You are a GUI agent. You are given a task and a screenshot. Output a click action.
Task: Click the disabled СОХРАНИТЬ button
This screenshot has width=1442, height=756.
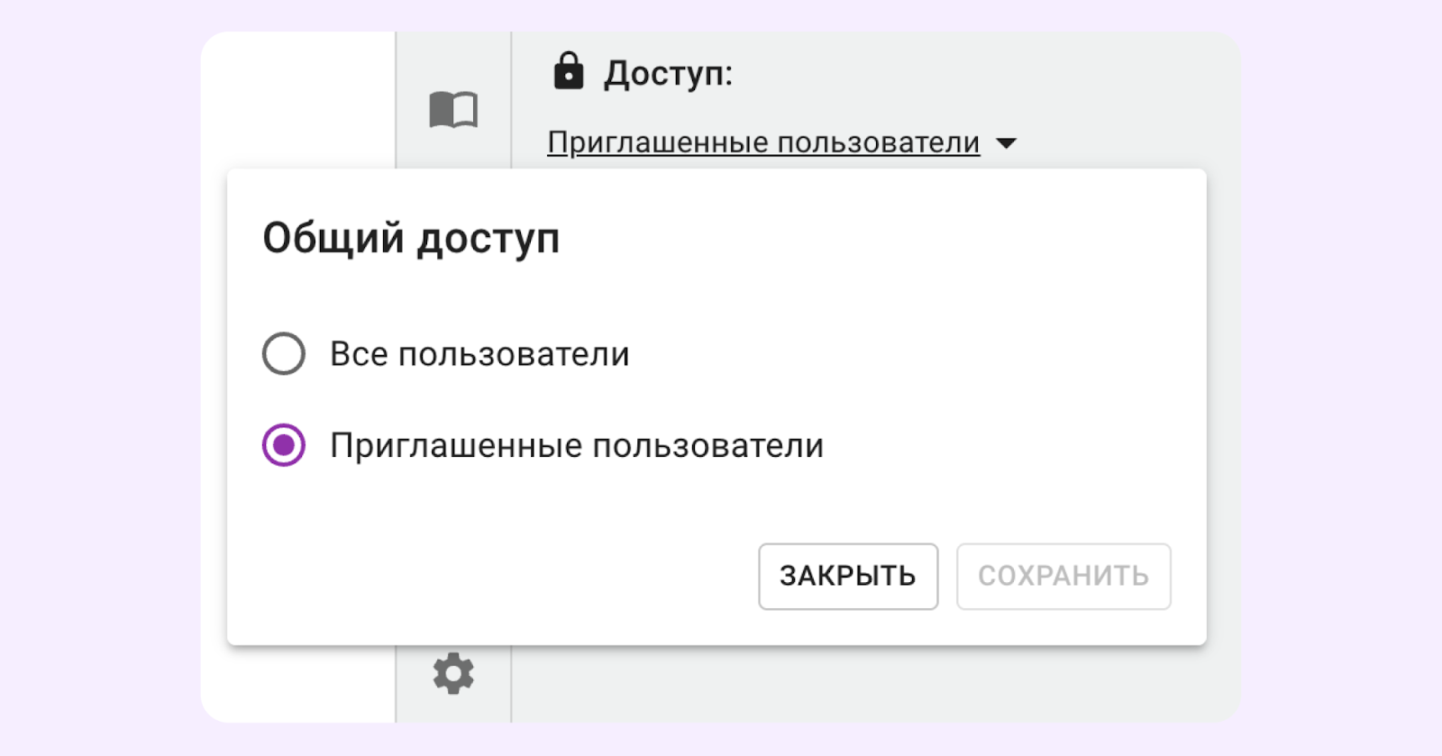click(1063, 577)
